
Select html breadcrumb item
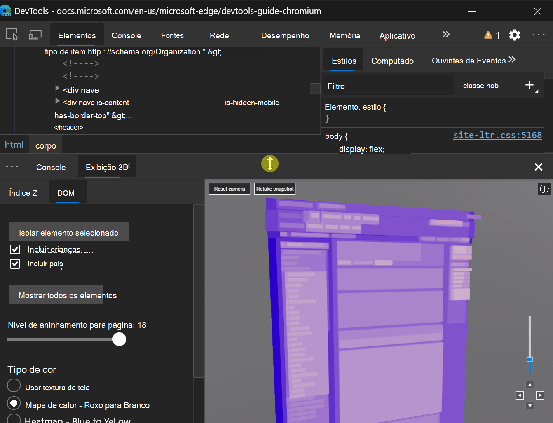(14, 145)
